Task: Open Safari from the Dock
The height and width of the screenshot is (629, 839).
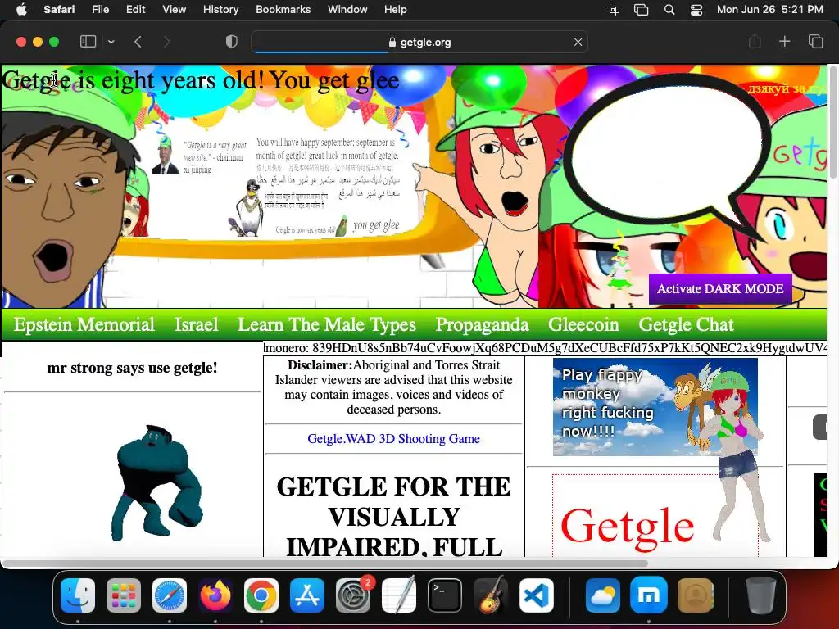Action: click(x=170, y=595)
